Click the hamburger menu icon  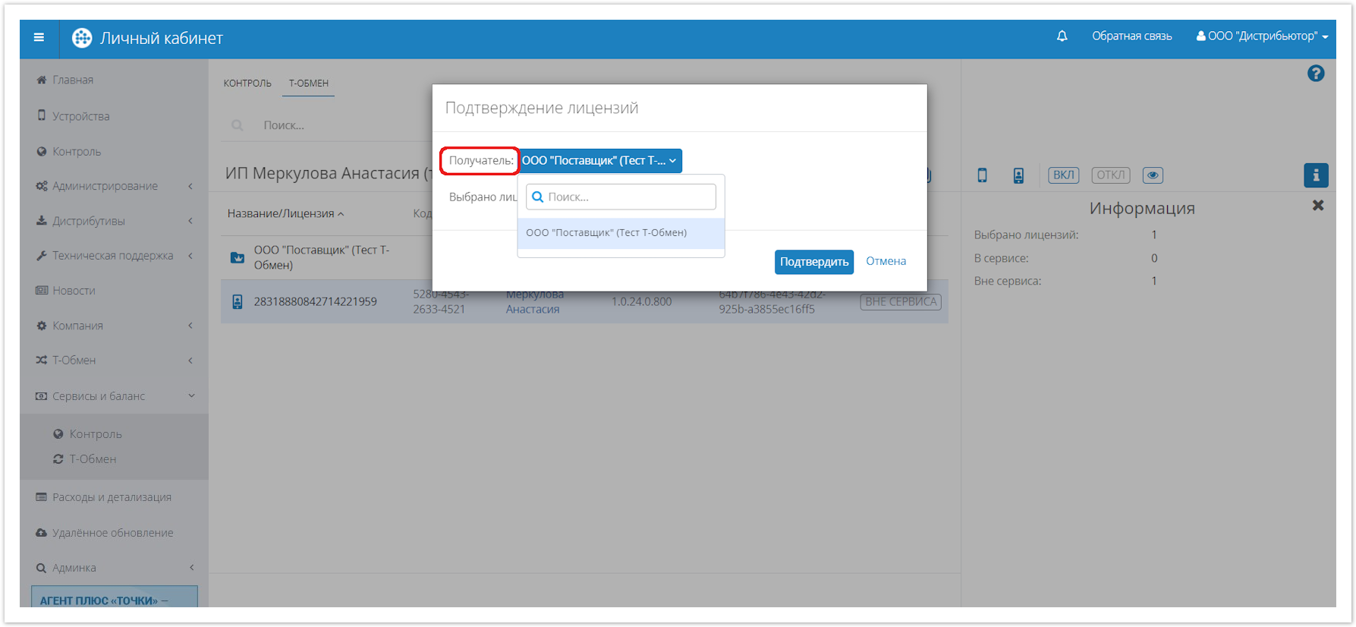(39, 37)
